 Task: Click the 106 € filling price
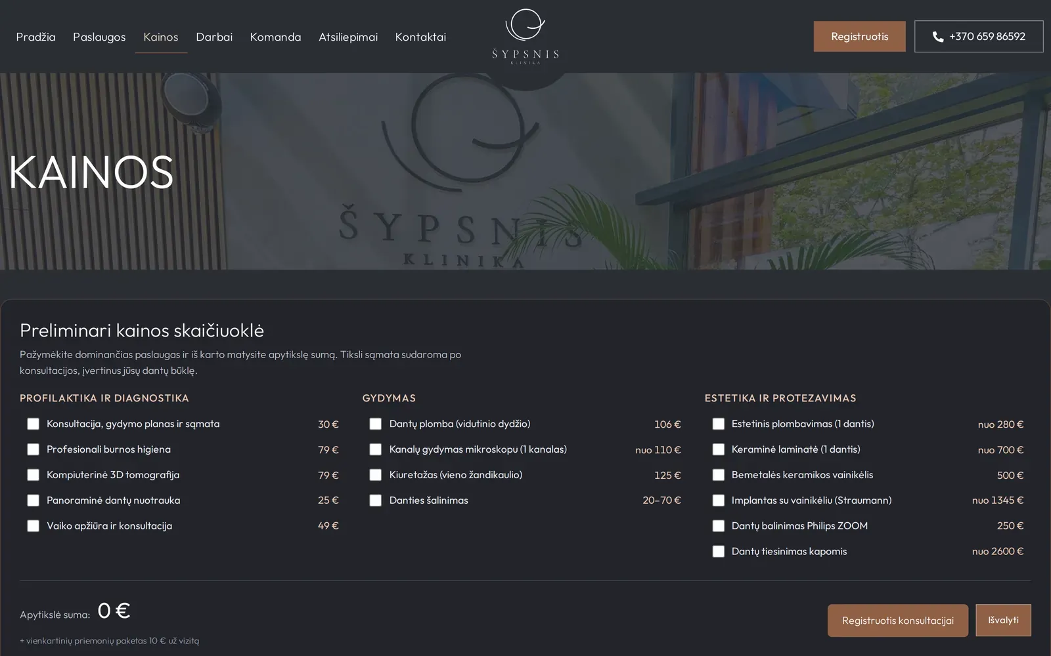tap(667, 424)
